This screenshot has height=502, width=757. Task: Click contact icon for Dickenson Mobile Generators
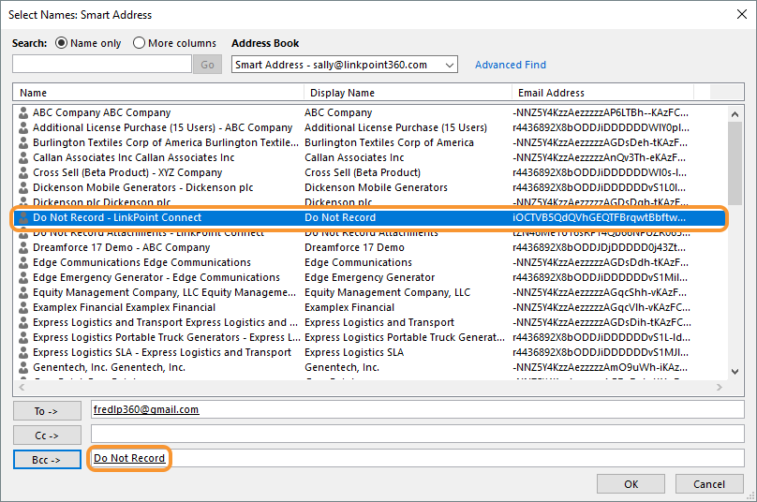click(23, 187)
